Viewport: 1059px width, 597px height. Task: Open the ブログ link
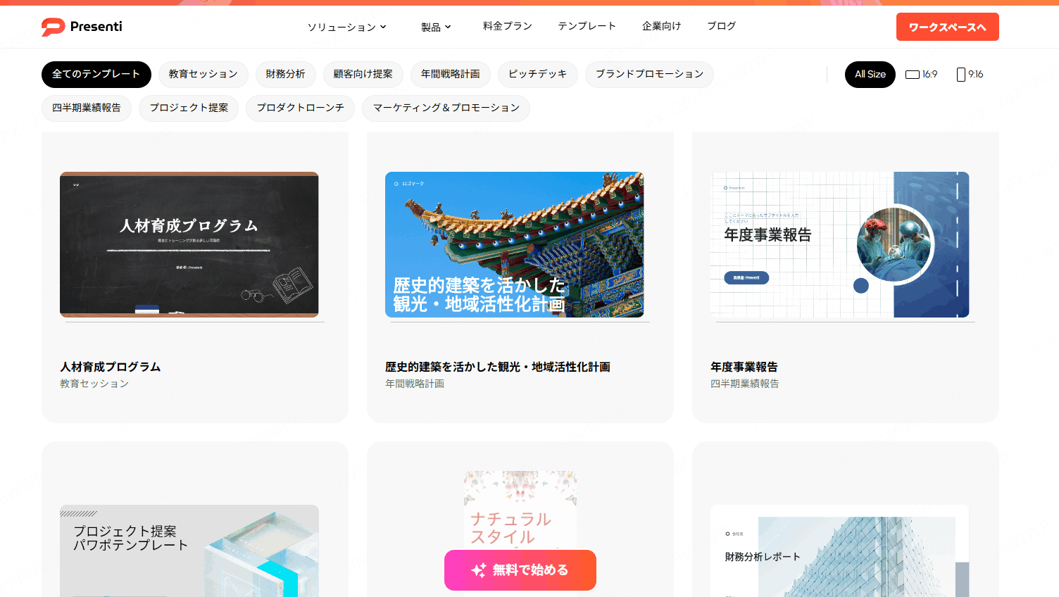click(721, 26)
